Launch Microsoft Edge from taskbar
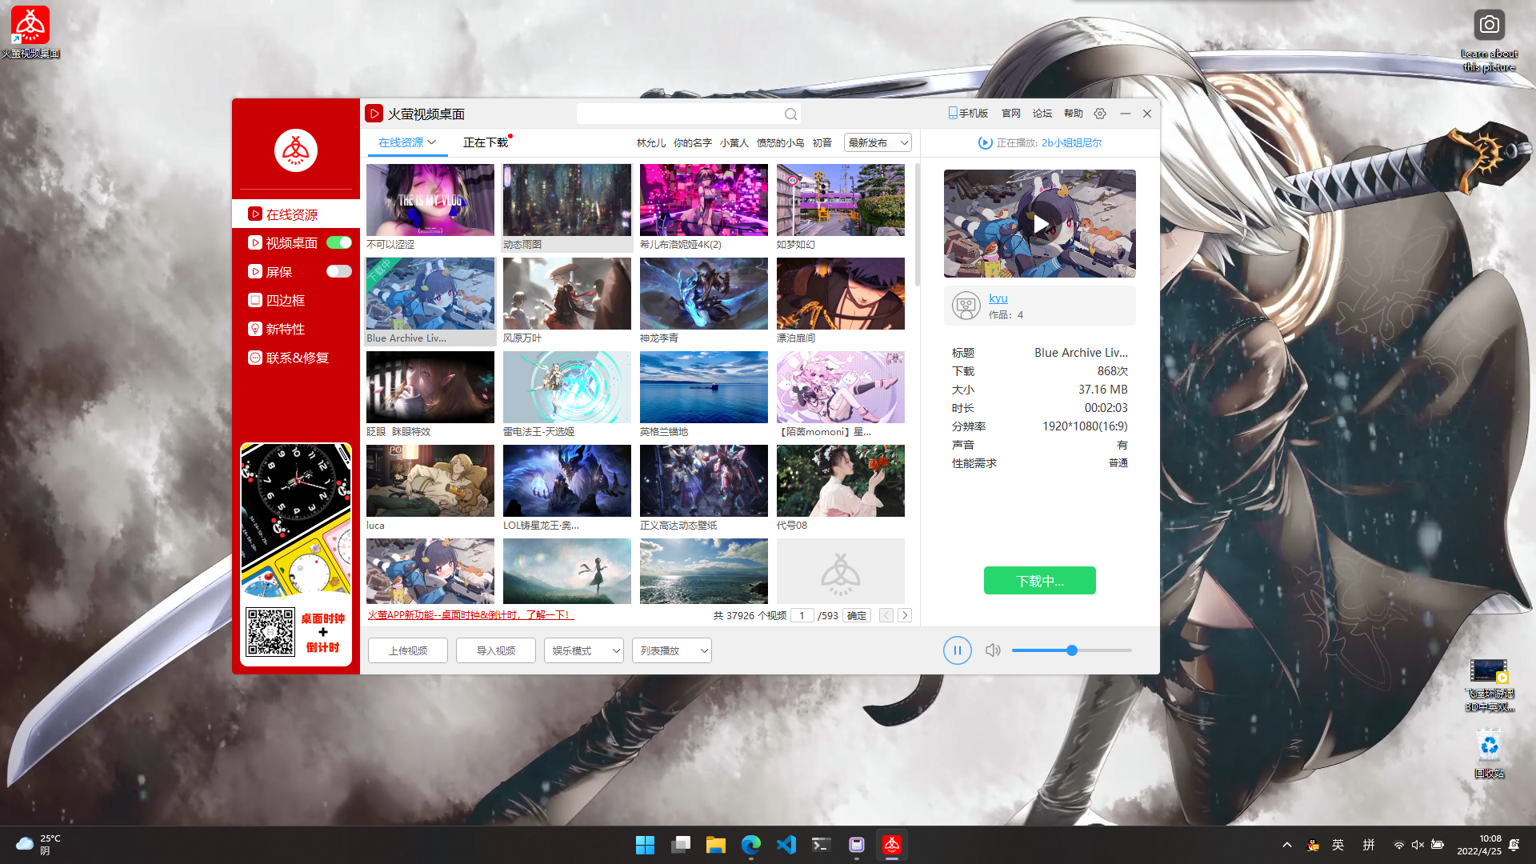1536x864 pixels. [x=750, y=845]
